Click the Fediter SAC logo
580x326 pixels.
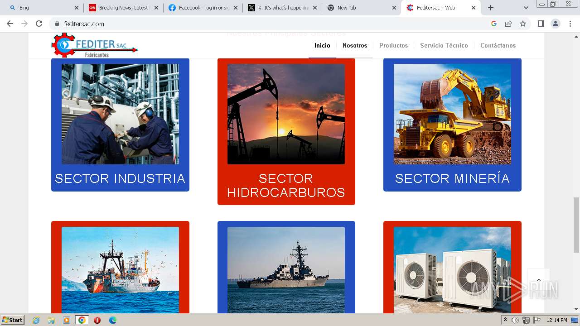coord(94,45)
